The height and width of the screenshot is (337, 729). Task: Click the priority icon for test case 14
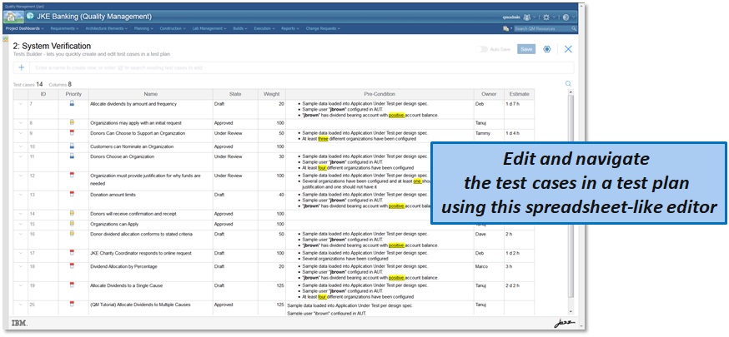pos(72,213)
